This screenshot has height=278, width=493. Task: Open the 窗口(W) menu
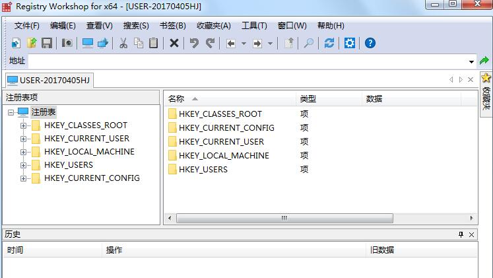pyautogui.click(x=292, y=26)
